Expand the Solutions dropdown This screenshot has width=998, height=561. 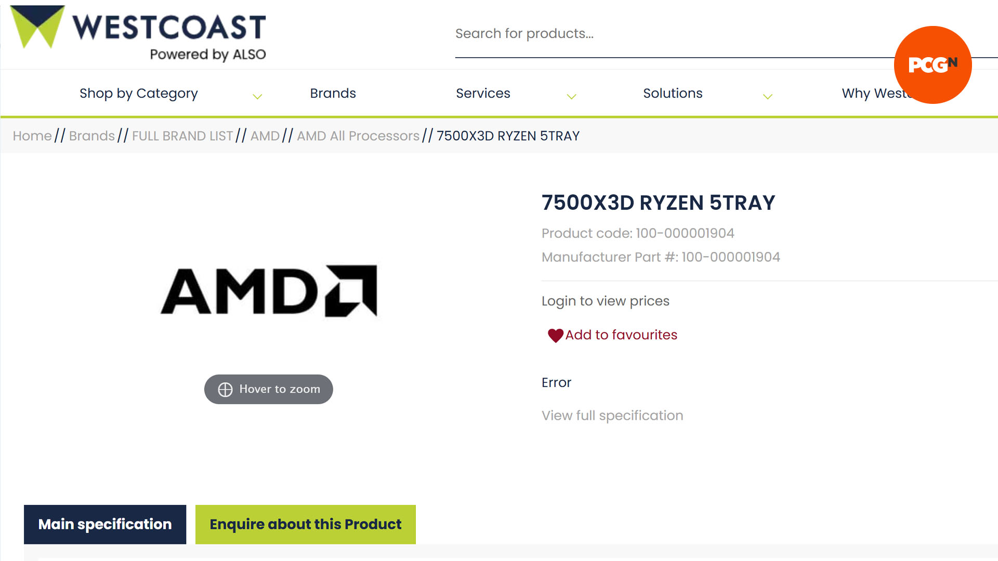(768, 96)
